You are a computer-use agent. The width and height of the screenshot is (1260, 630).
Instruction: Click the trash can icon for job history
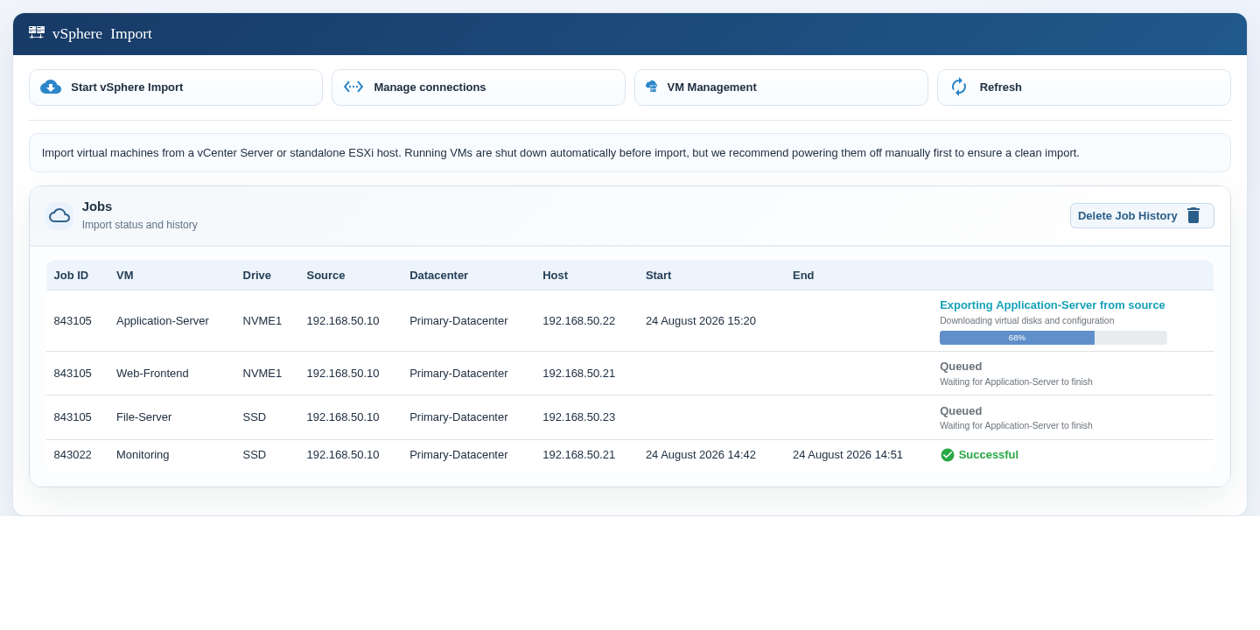pyautogui.click(x=1193, y=215)
